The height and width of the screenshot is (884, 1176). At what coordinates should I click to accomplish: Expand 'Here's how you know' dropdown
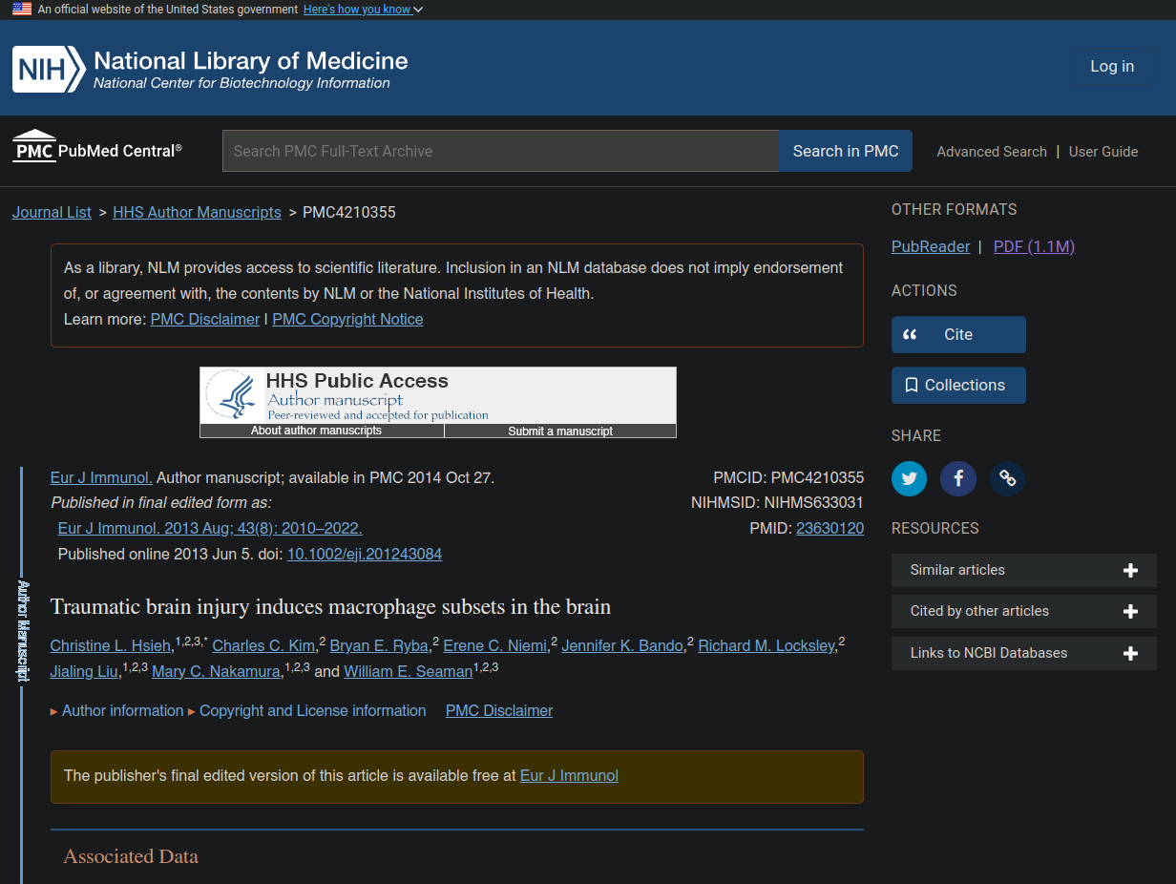click(x=363, y=10)
